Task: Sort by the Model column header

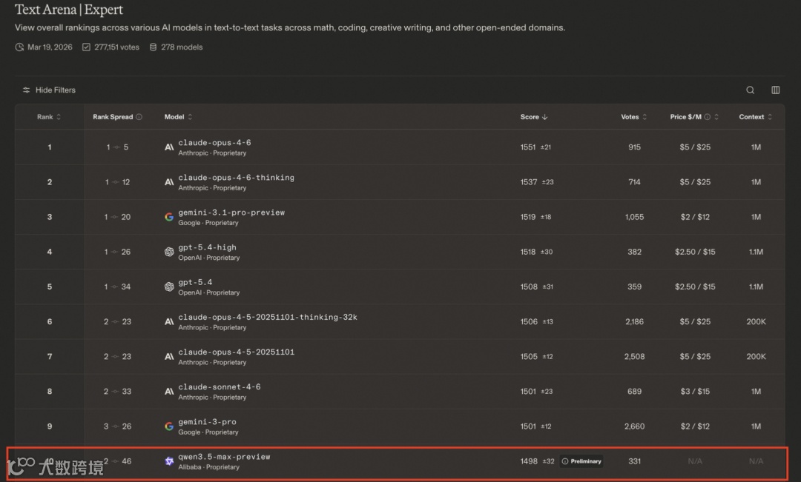Action: [178, 117]
